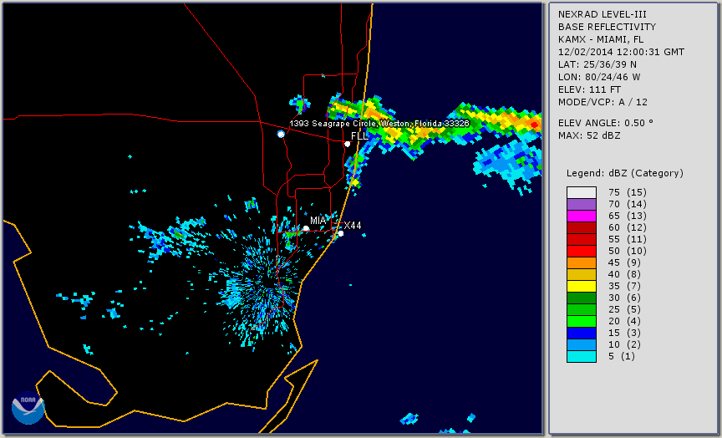
Task: Pick the 25 dBZ green legend swatch
Action: 582,309
